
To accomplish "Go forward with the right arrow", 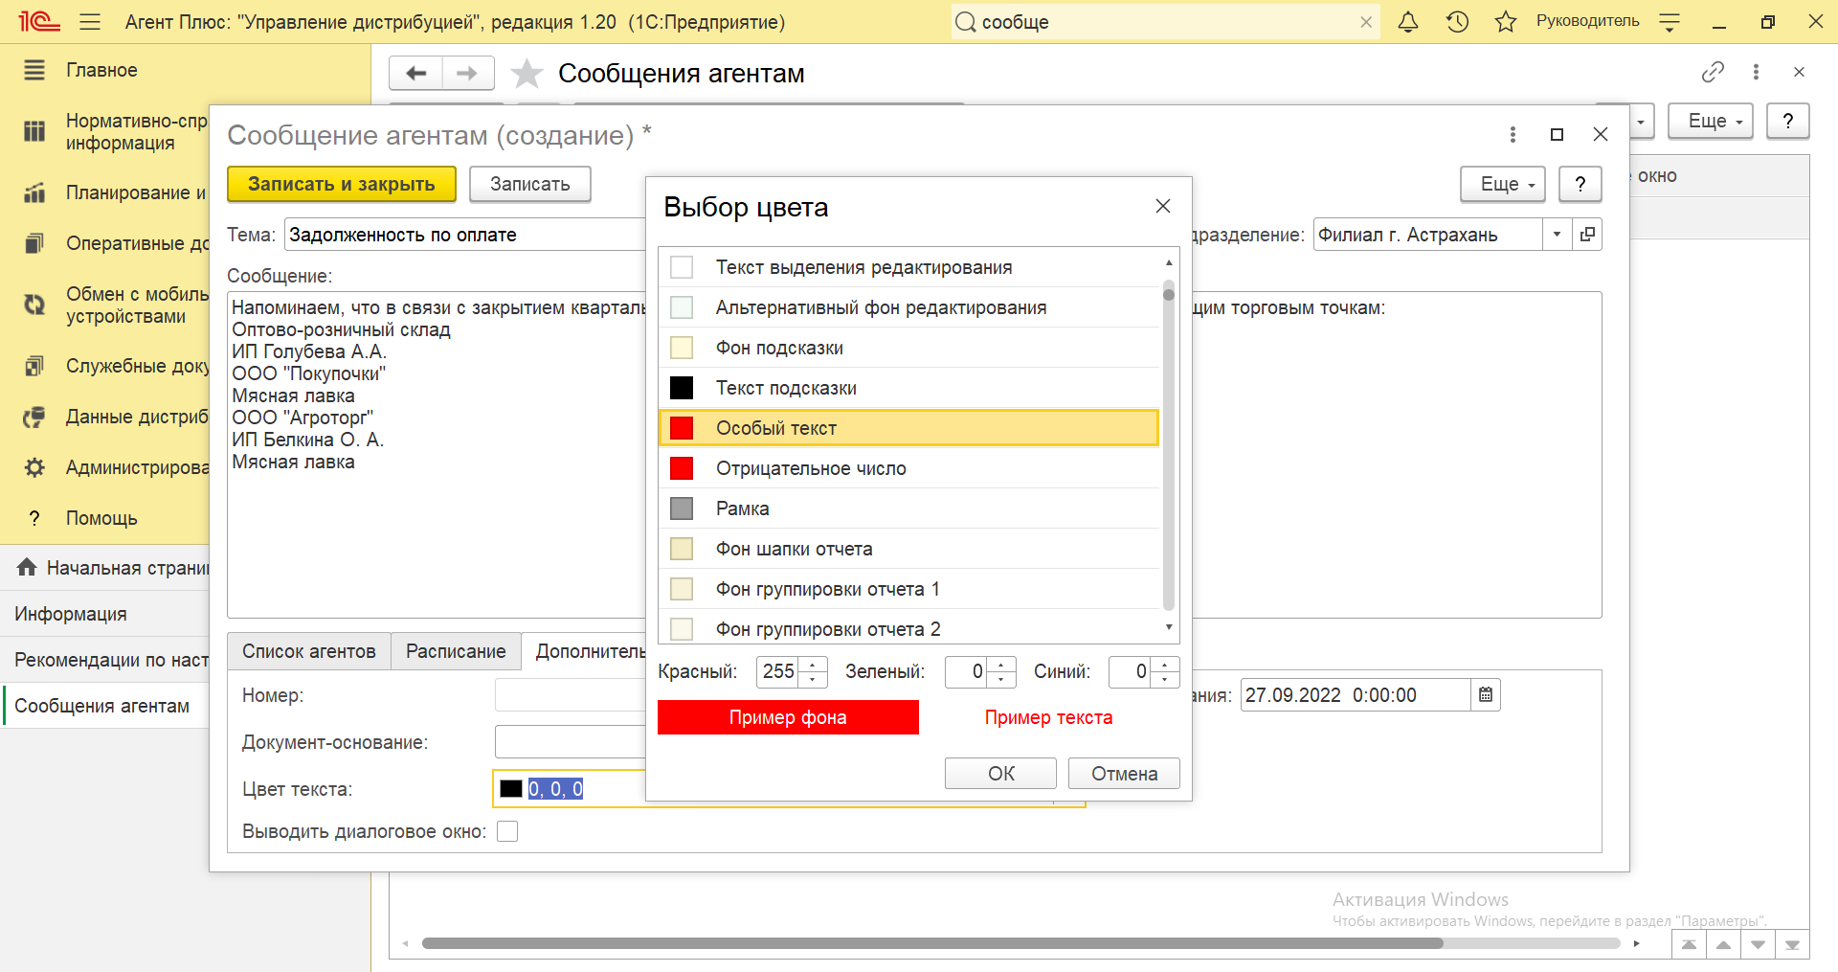I will coord(467,73).
